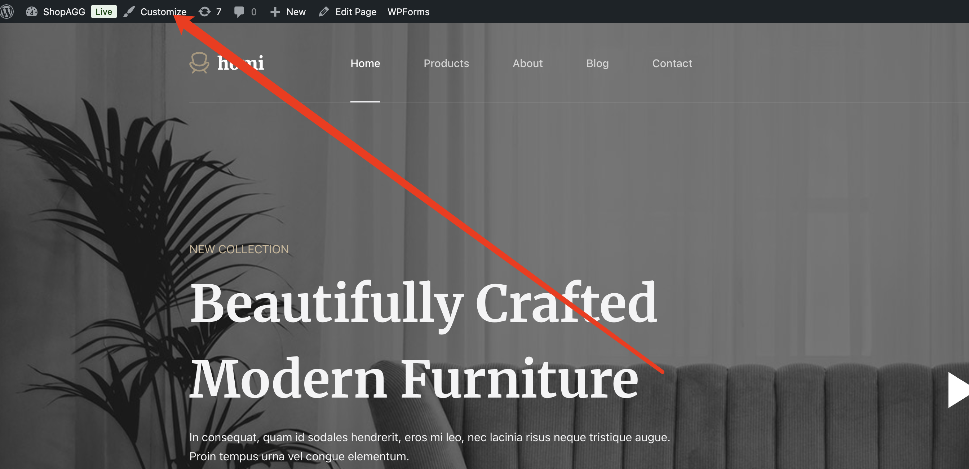Click the WordPress logo icon
Screen dimensions: 969x469
[x=7, y=12]
